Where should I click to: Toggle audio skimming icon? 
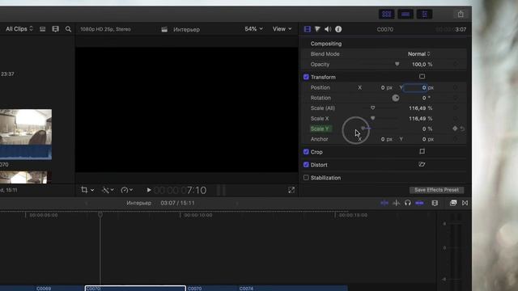click(396, 203)
